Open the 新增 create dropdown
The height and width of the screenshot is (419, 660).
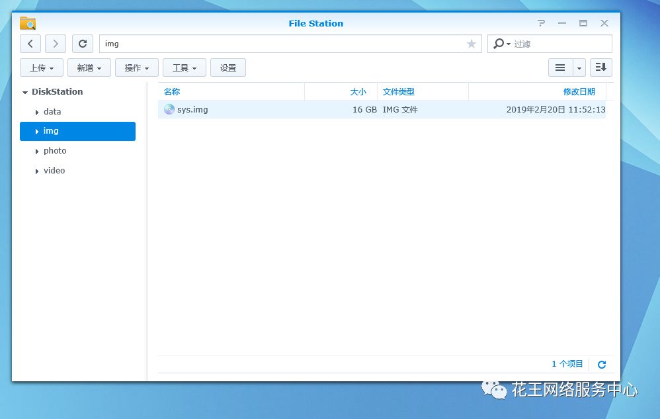[x=89, y=68]
